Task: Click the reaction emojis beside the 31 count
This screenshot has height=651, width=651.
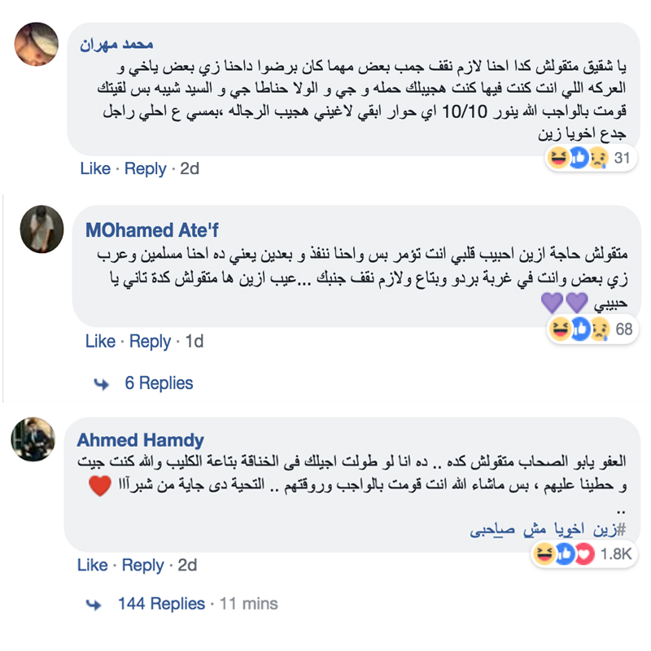Action: tap(579, 158)
